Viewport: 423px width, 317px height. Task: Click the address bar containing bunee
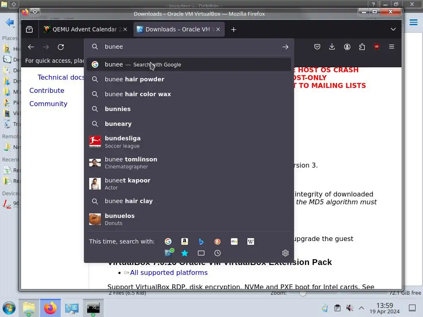189,47
